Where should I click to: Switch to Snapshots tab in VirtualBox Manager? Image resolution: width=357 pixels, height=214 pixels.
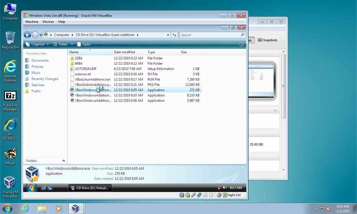[x=267, y=40]
